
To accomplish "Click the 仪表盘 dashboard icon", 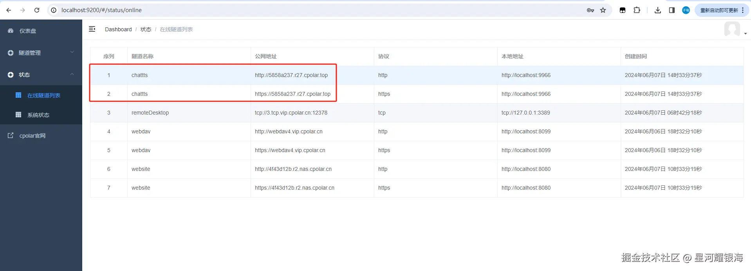I will tap(11, 31).
